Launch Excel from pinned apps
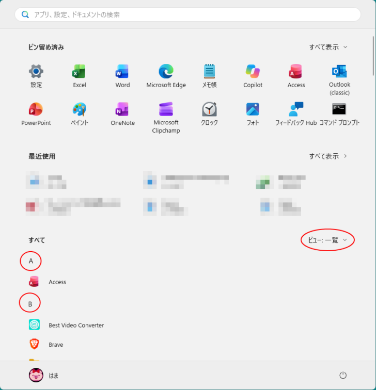The width and height of the screenshot is (376, 390). (x=80, y=76)
